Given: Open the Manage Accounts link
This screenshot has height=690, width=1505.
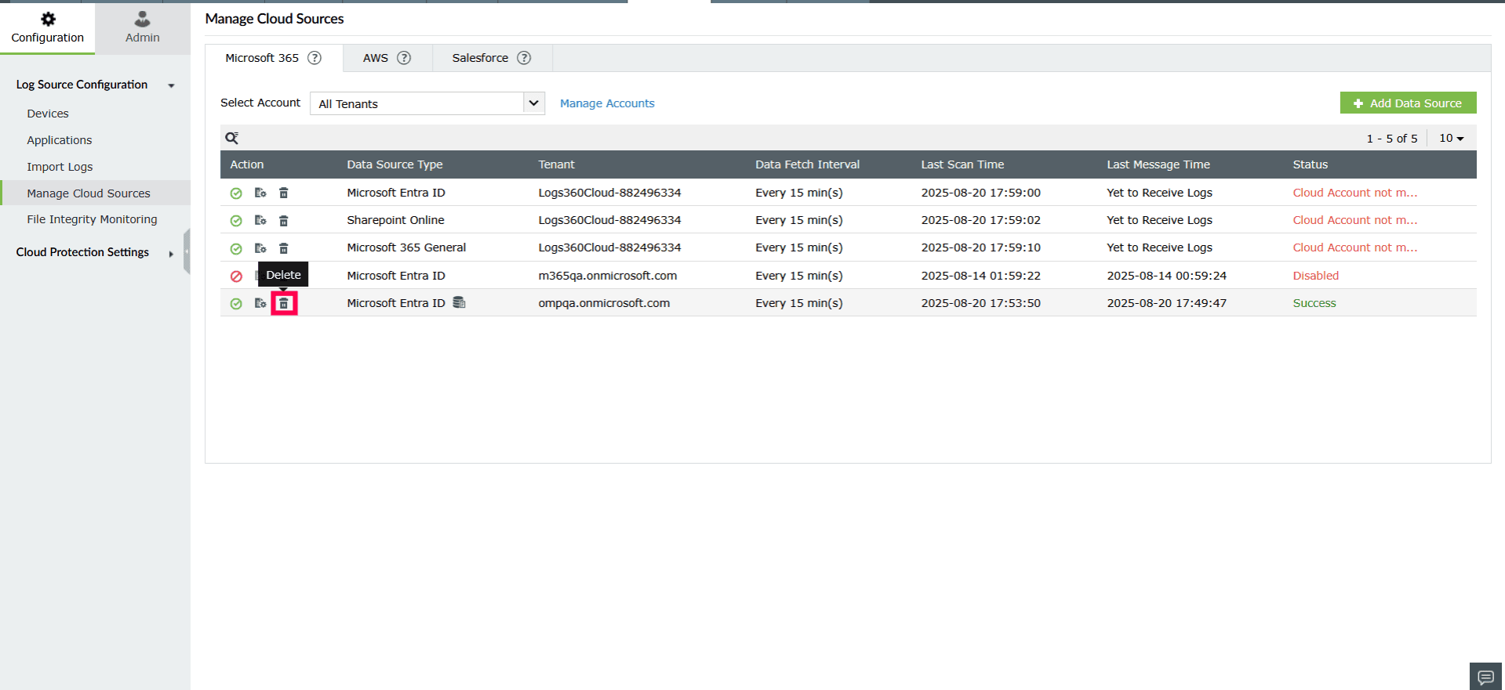Looking at the screenshot, I should pos(607,103).
